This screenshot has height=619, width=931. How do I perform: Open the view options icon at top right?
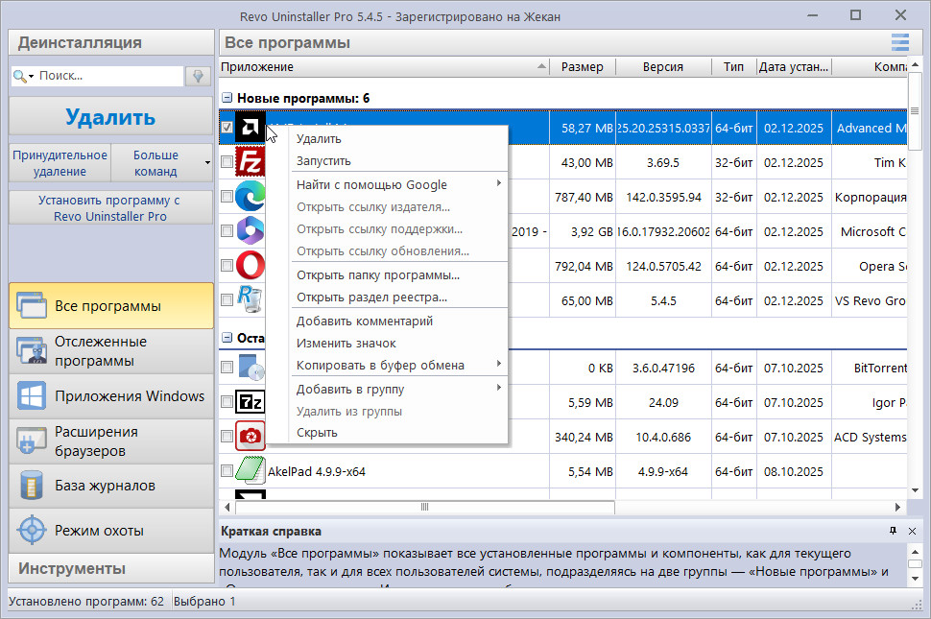(x=899, y=42)
